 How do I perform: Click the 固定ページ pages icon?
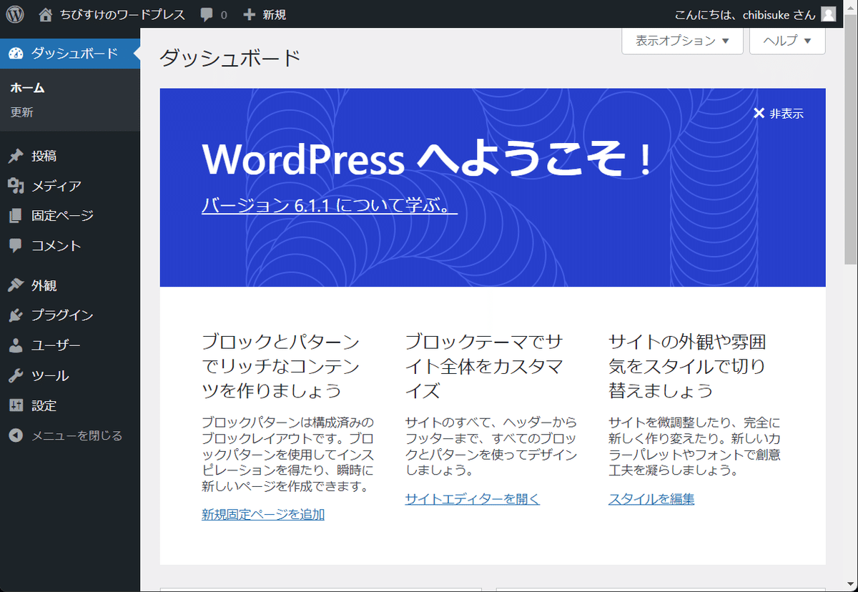(16, 215)
